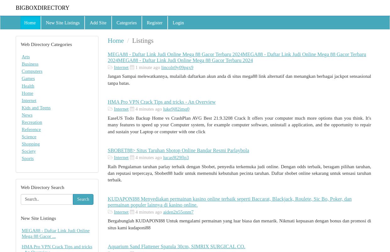The width and height of the screenshot is (390, 252).
Task: Open the Aquarium Sand Flattener Spatula listing
Action: pyautogui.click(x=176, y=247)
